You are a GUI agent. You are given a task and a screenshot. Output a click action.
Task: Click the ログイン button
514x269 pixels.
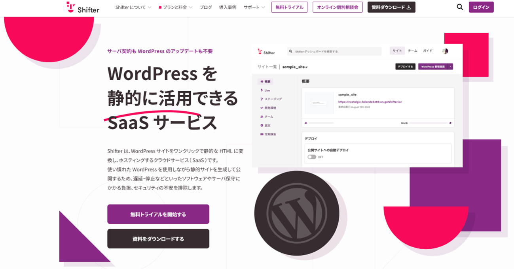pyautogui.click(x=481, y=7)
